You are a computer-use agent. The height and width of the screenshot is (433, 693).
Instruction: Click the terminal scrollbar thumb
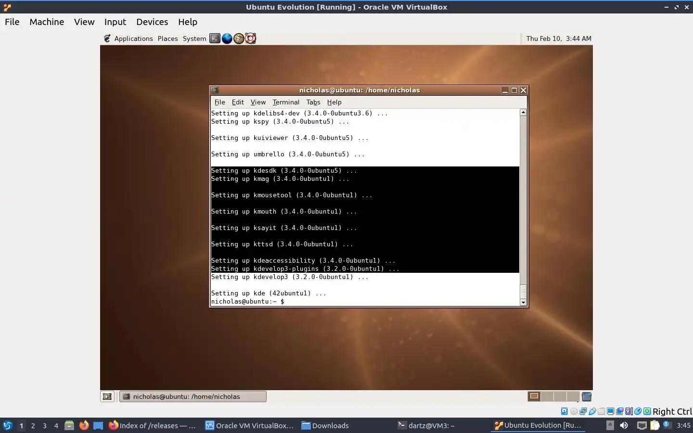(523, 292)
